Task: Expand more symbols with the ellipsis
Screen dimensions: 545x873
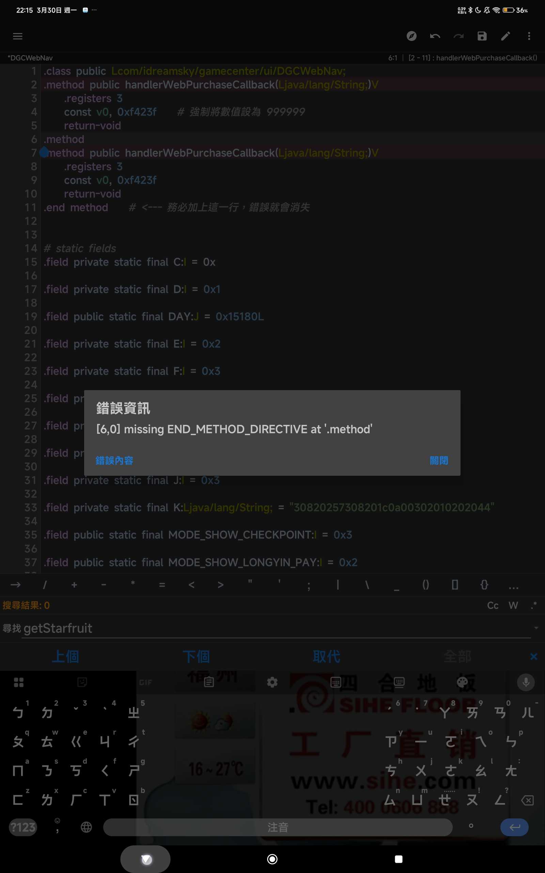Action: (x=513, y=585)
